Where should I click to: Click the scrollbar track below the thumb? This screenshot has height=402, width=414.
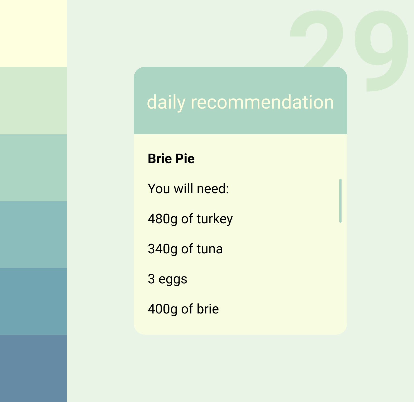pyautogui.click(x=340, y=276)
